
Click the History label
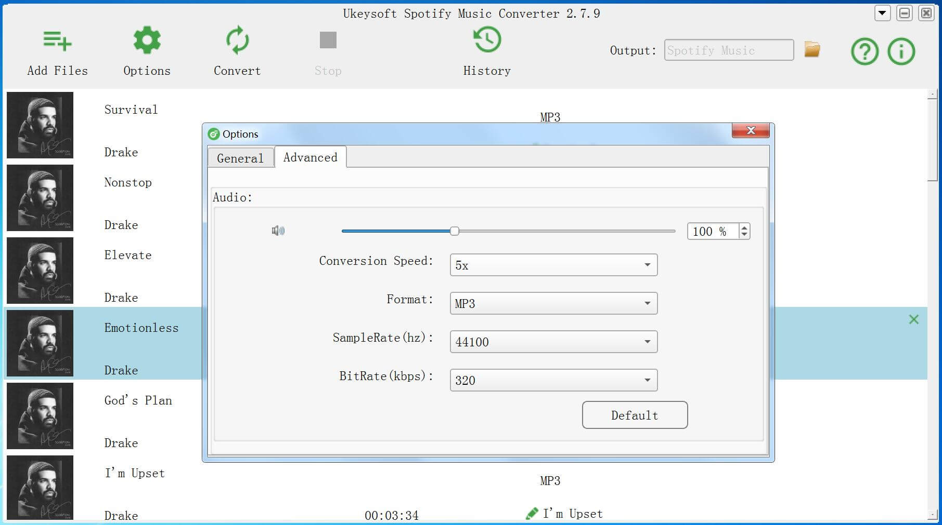[487, 71]
